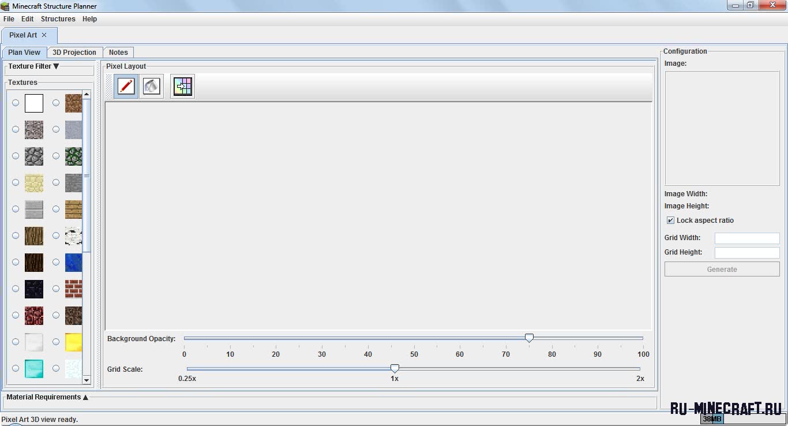Select the pencil draw tool

[x=126, y=87]
